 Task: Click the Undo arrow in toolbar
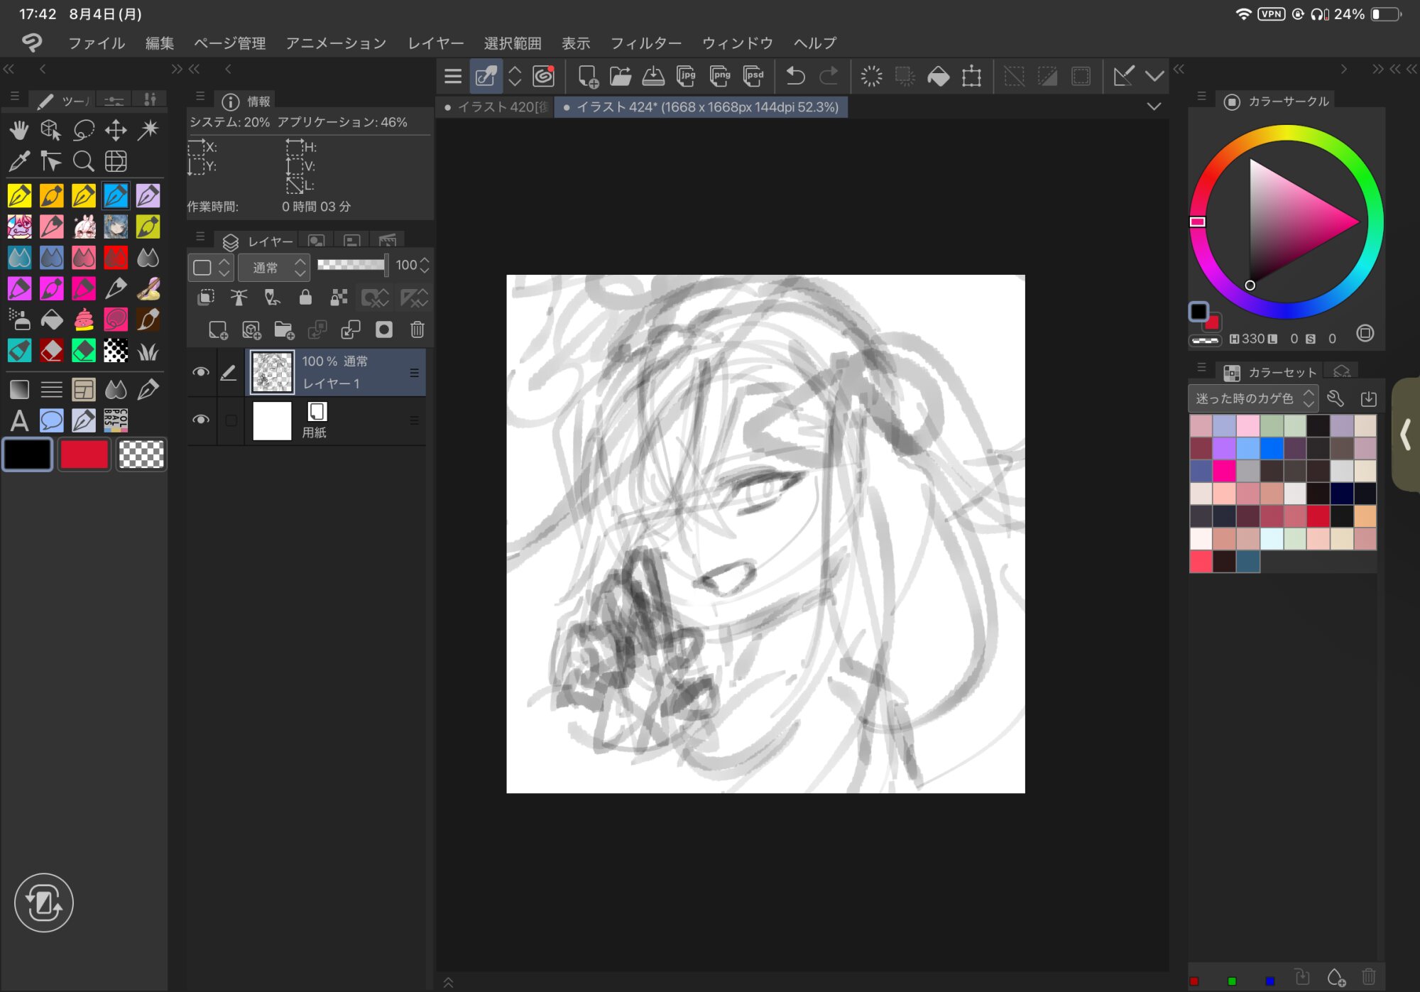795,76
